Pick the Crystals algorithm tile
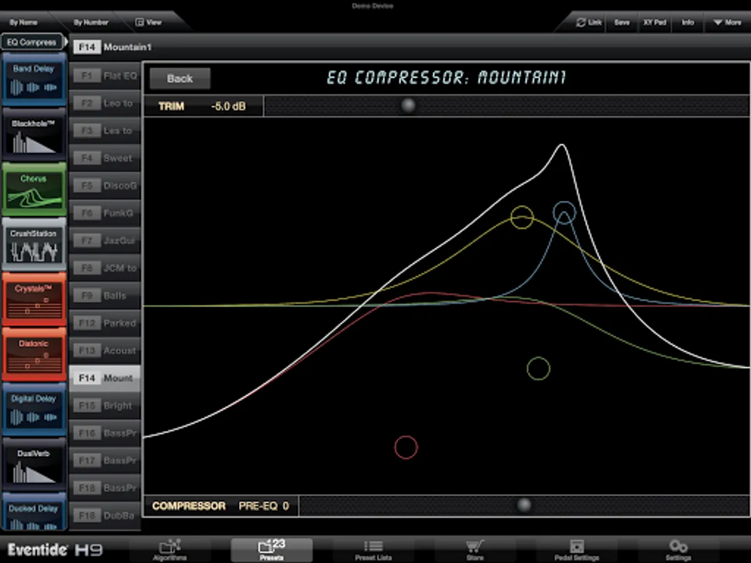The height and width of the screenshot is (563, 751). (34, 300)
